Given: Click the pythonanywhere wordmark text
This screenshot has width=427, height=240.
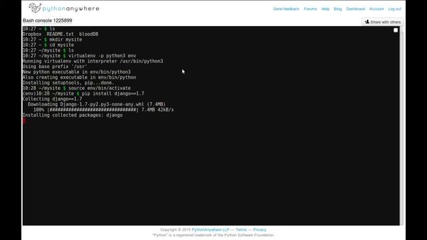Looking at the screenshot, I should [x=71, y=9].
